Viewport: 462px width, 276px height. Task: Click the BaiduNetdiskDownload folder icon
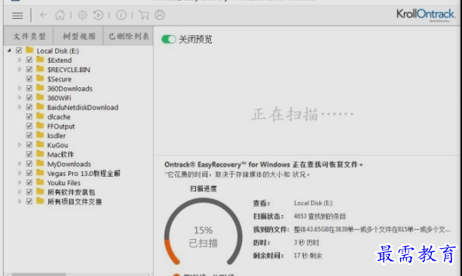coord(40,107)
